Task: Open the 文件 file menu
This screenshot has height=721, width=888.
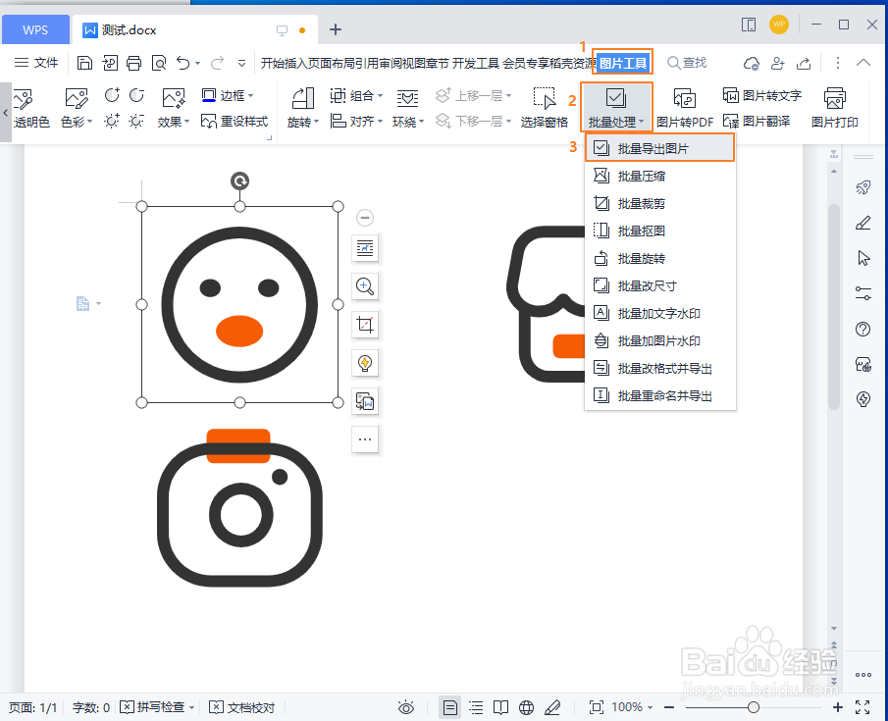Action: [x=35, y=63]
